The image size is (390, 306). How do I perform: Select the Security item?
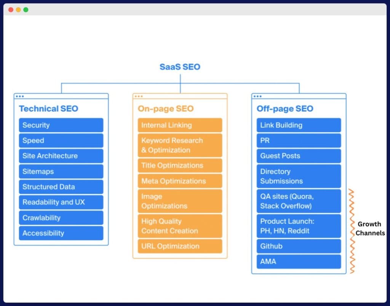(61, 125)
